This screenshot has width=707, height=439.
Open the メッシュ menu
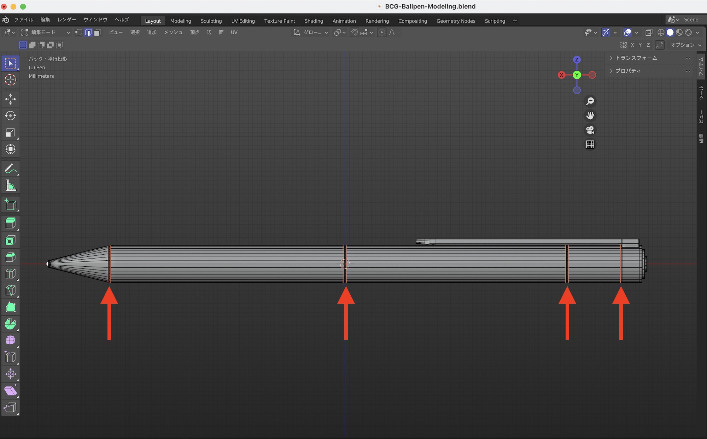(x=173, y=32)
